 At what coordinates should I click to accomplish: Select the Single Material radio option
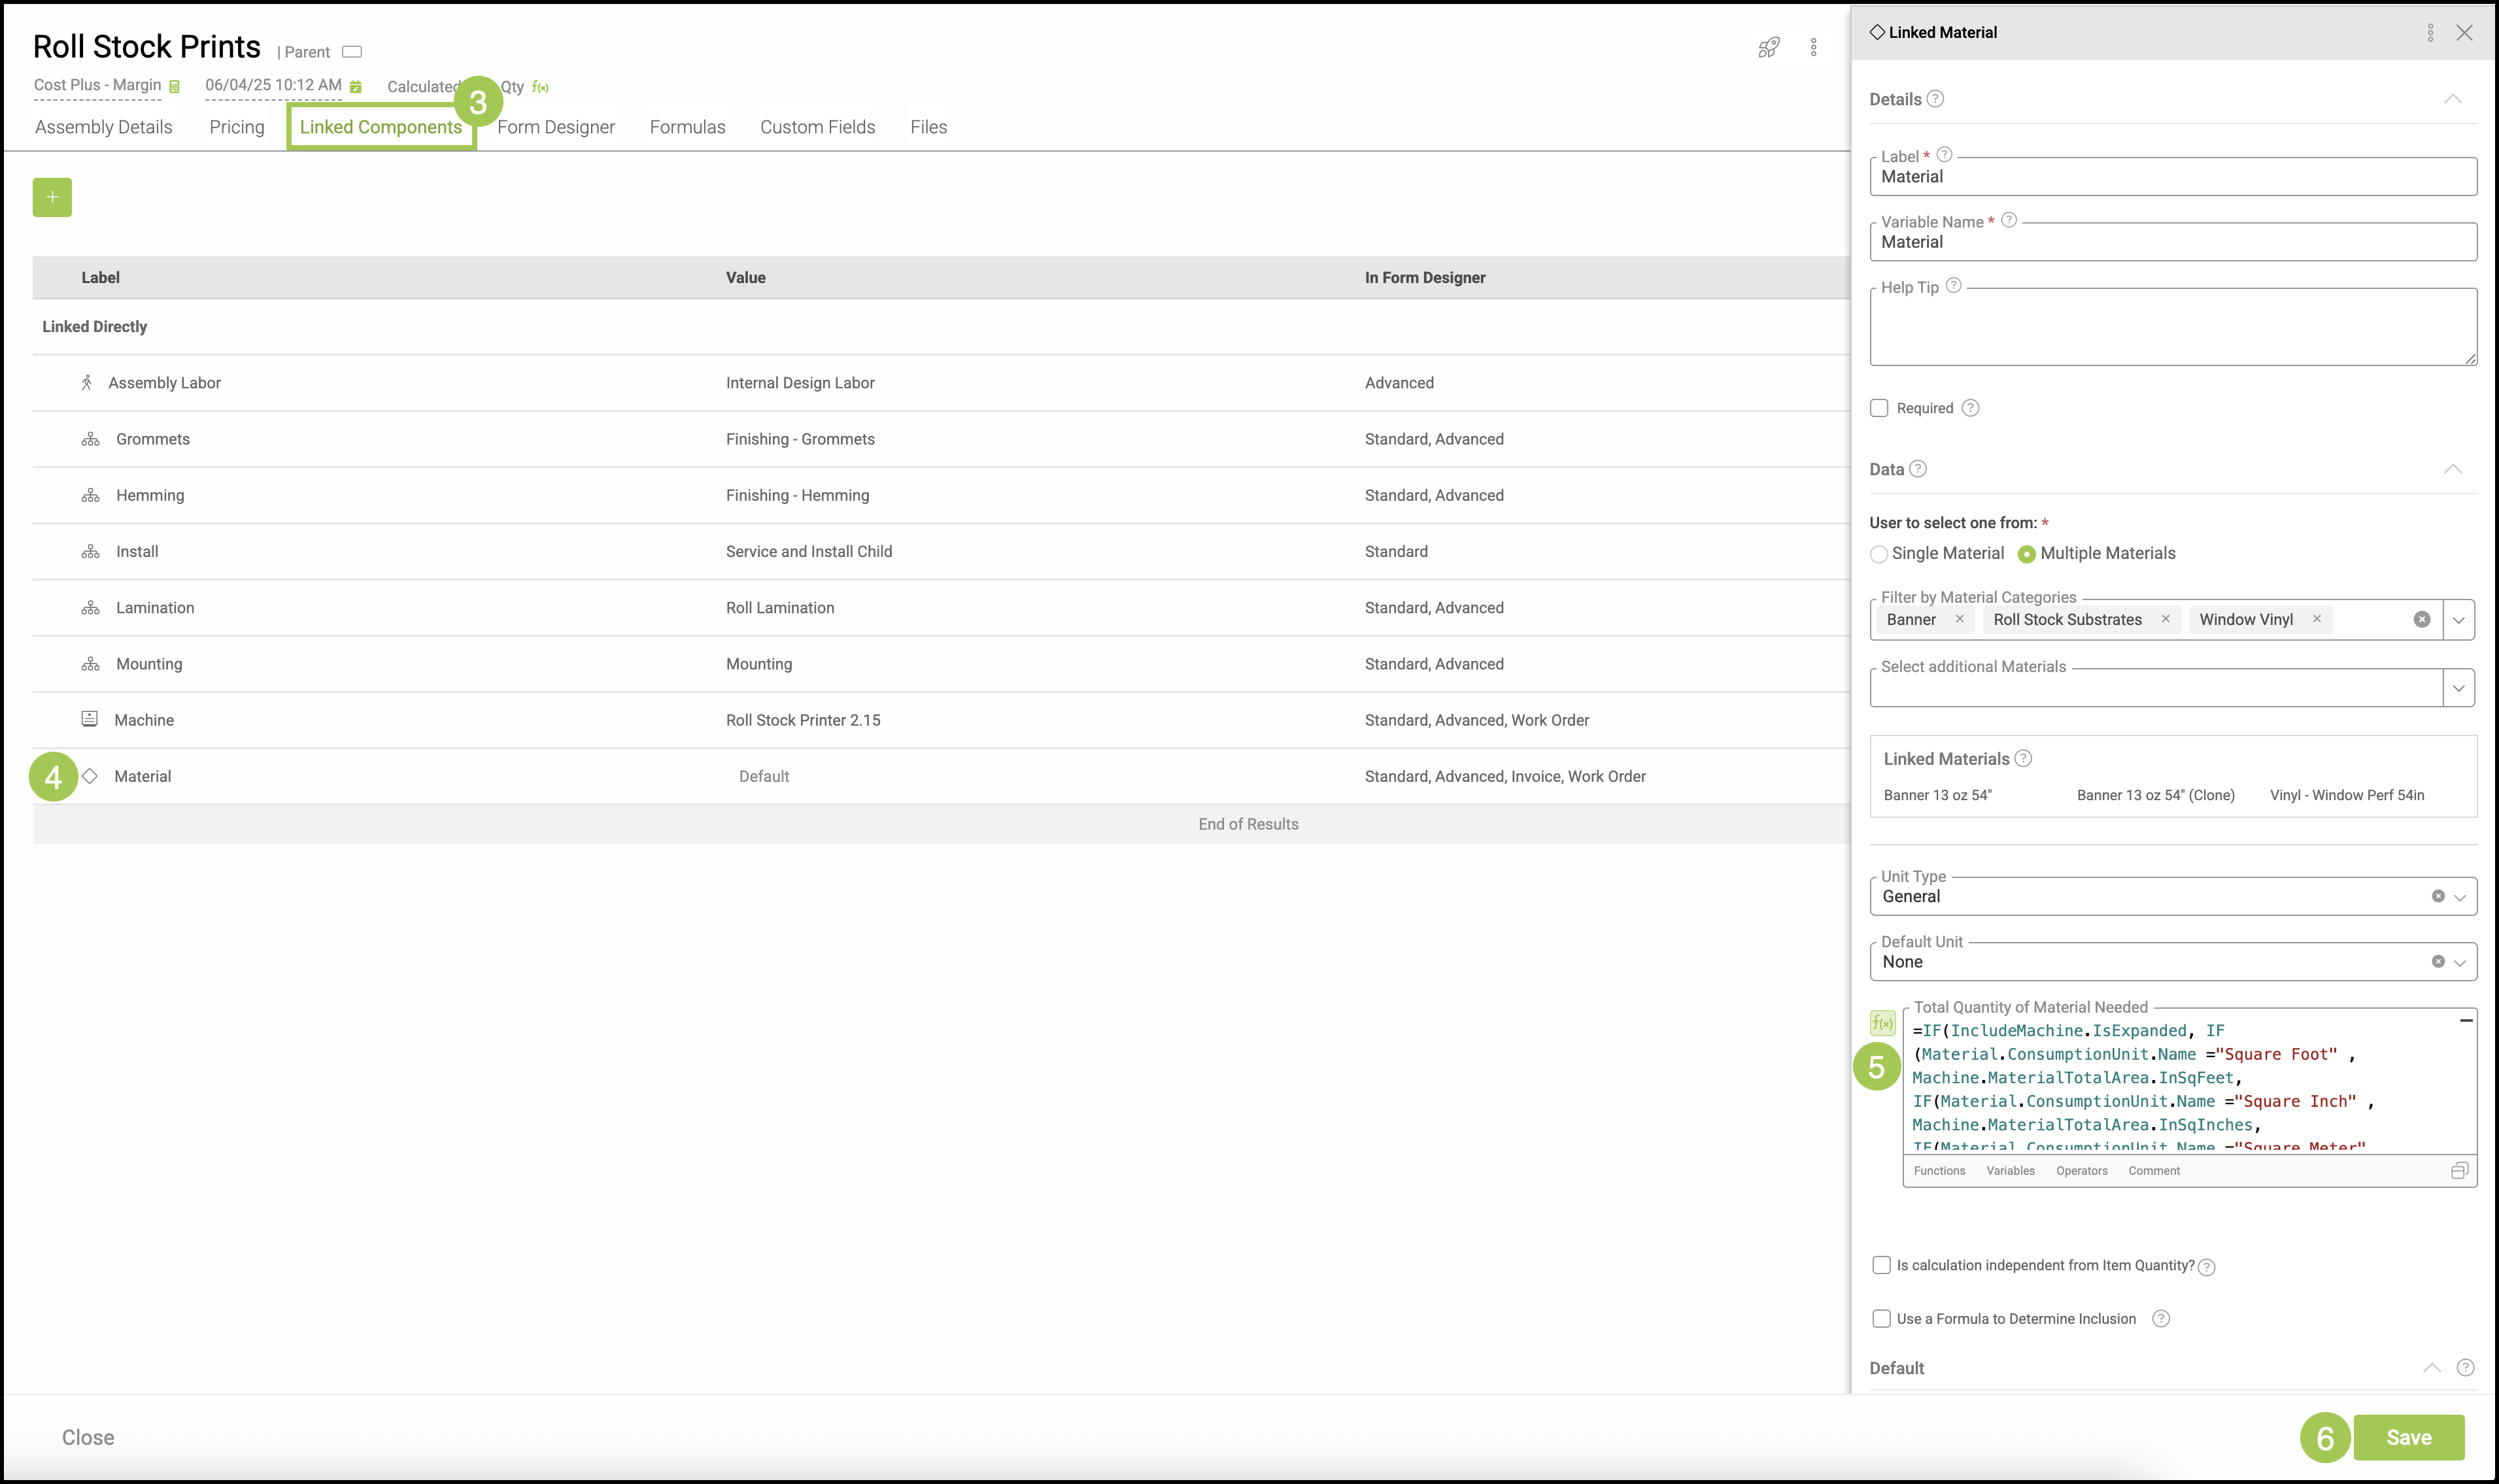tap(1879, 554)
